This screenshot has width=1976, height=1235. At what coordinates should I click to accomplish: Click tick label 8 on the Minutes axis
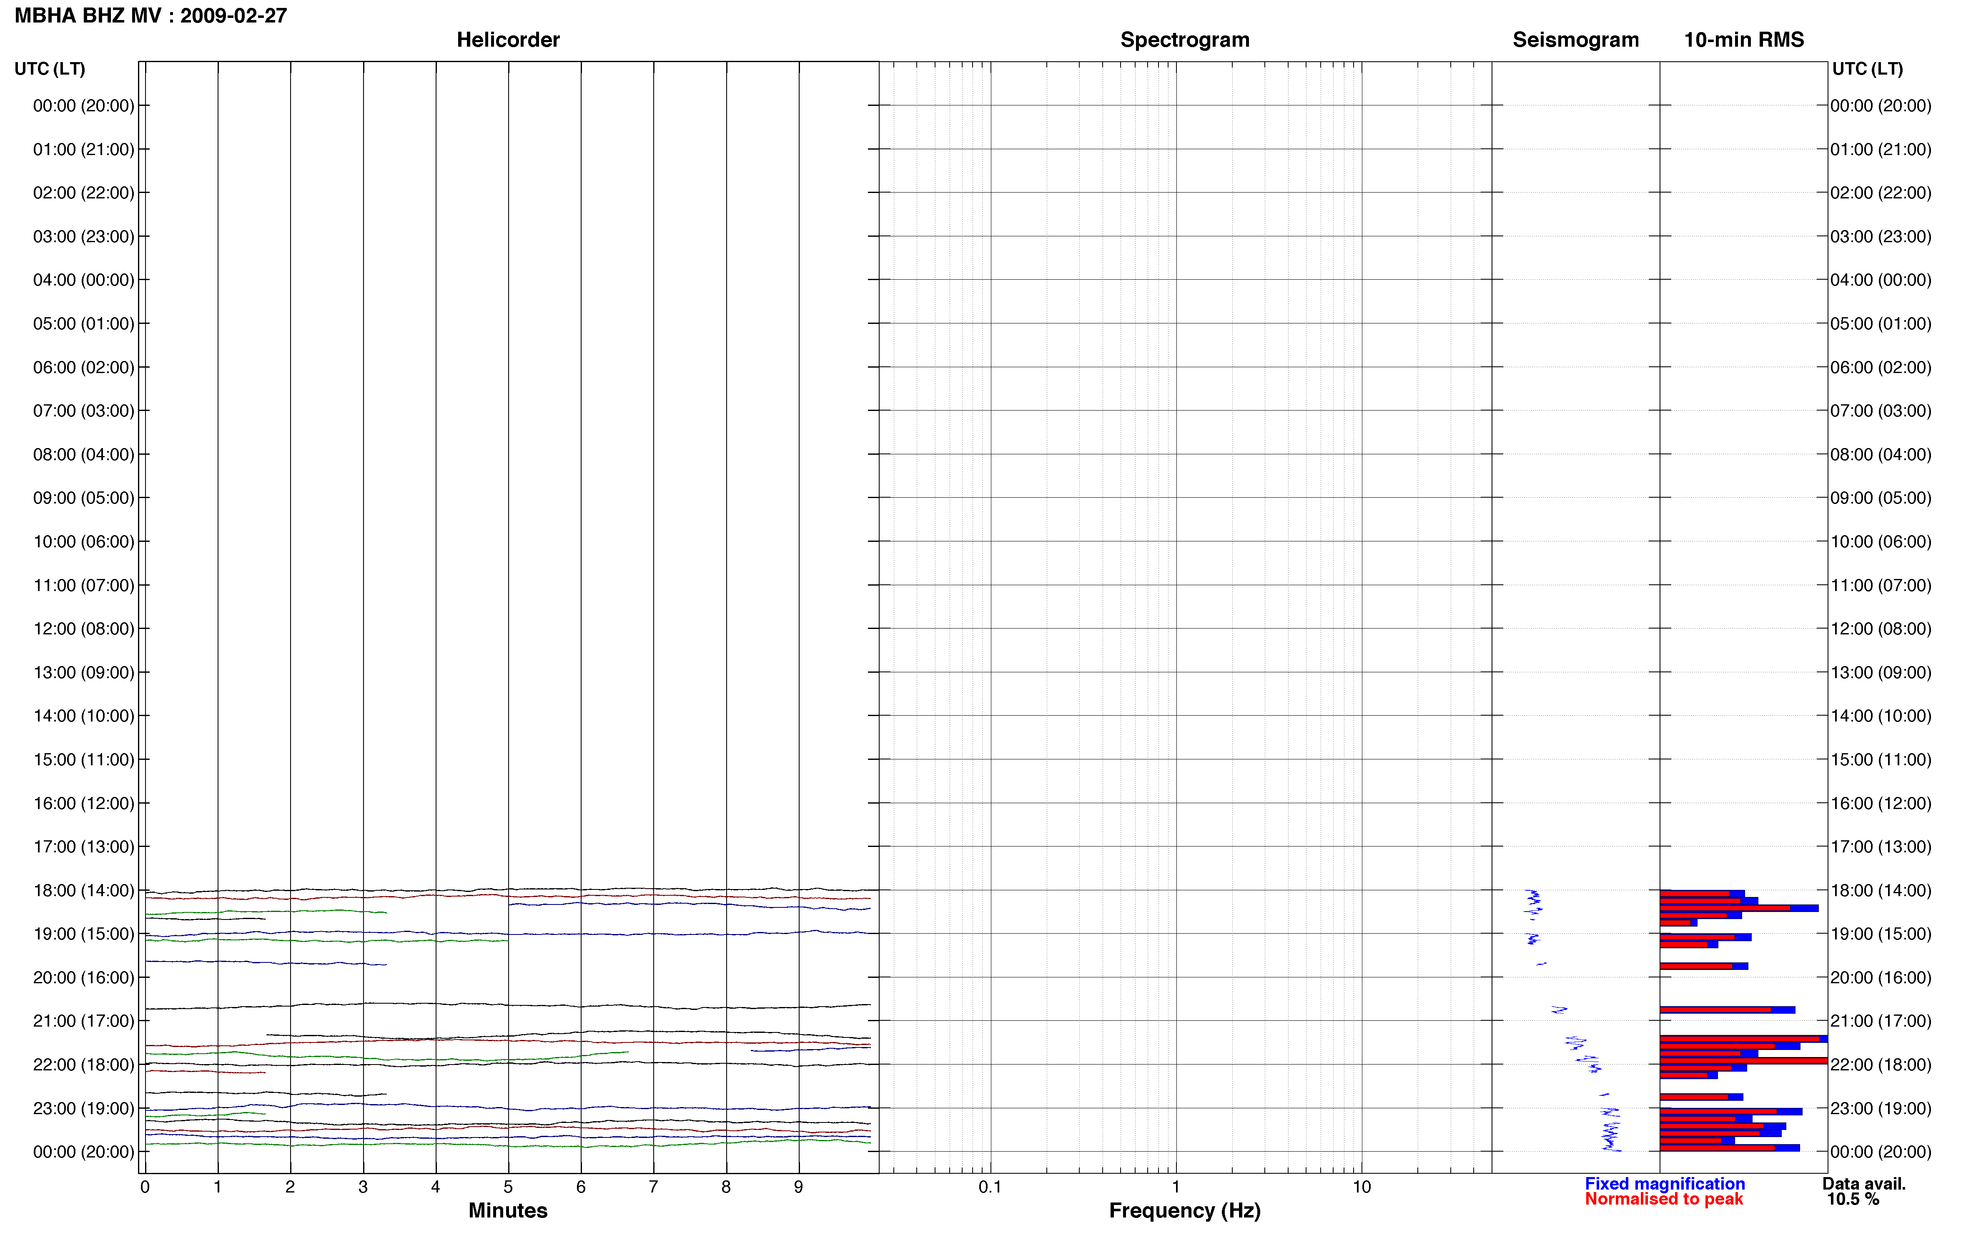(x=726, y=1187)
